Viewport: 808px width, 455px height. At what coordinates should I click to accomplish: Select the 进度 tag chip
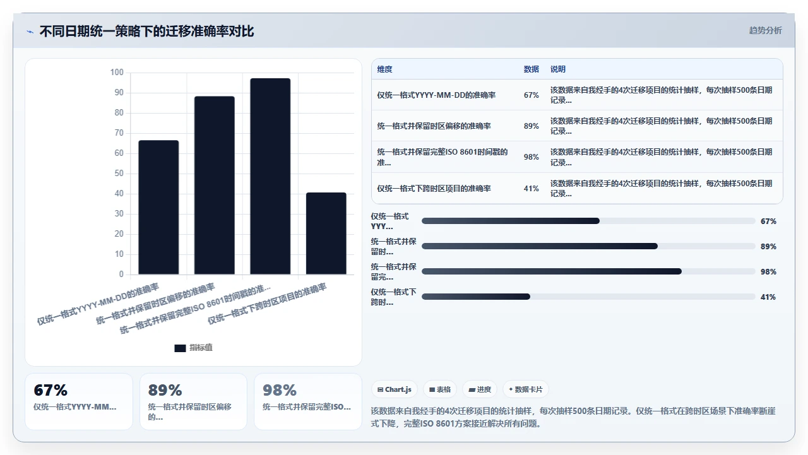click(480, 389)
